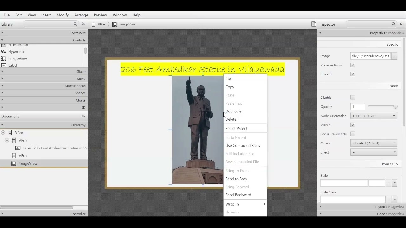Expand the Charts library section
This screenshot has width=406, height=228.
coord(44,100)
